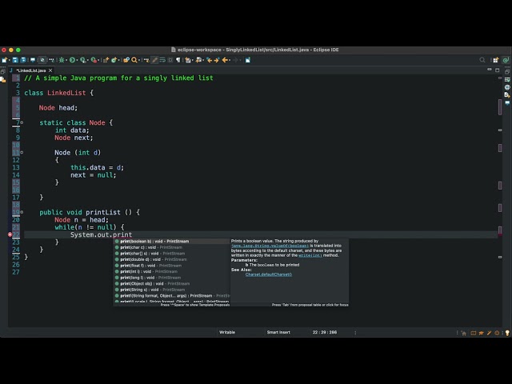Select print(double d) proposal
This screenshot has height=384, width=512.
[x=171, y=259]
